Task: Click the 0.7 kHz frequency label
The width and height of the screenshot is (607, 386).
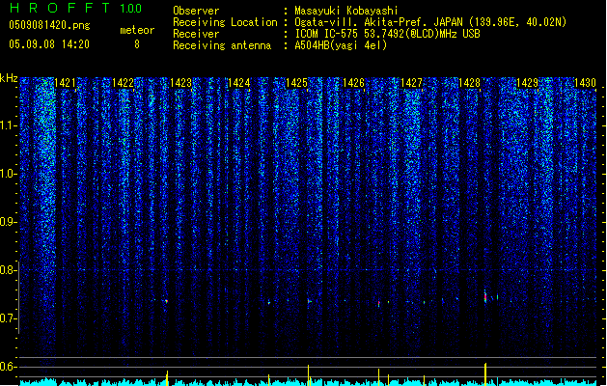Action: tap(8, 318)
